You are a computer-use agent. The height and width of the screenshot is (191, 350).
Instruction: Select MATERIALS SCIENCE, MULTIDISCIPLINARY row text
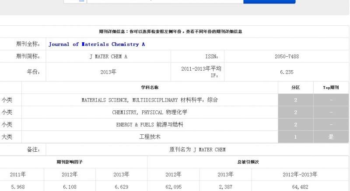(150, 100)
